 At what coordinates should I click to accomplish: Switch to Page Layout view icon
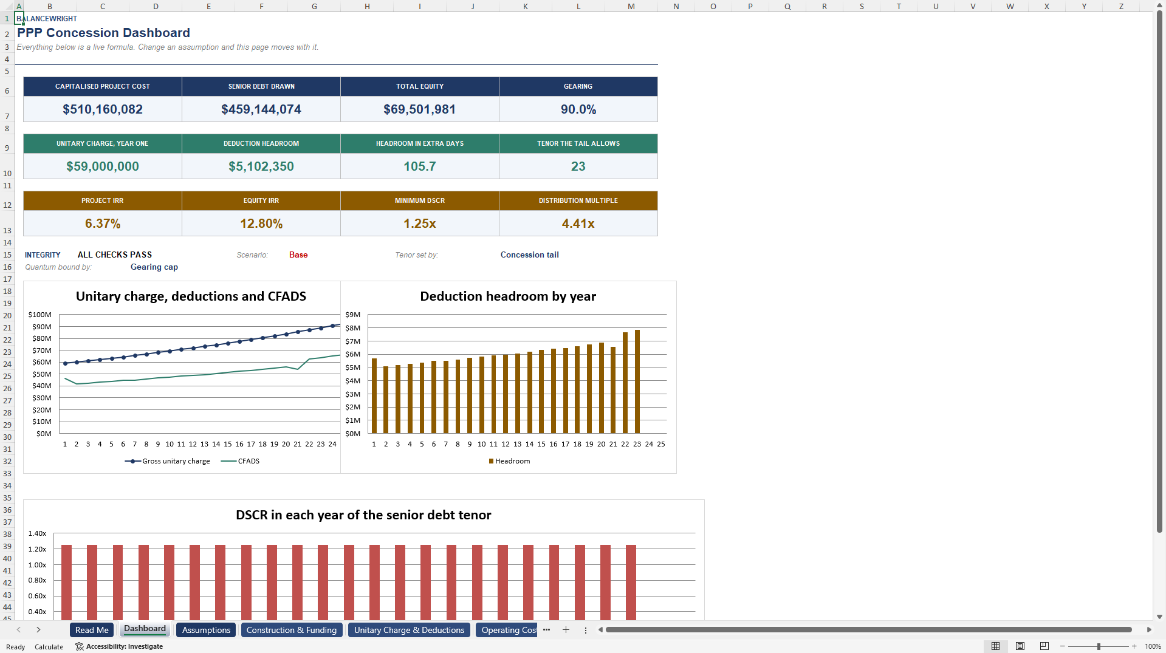coord(1020,646)
